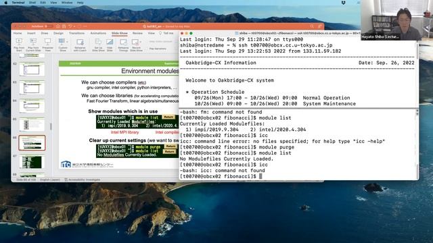Image resolution: width=433 pixels, height=243 pixels.
Task: Select slide 63 thumbnail
Action: click(32, 87)
